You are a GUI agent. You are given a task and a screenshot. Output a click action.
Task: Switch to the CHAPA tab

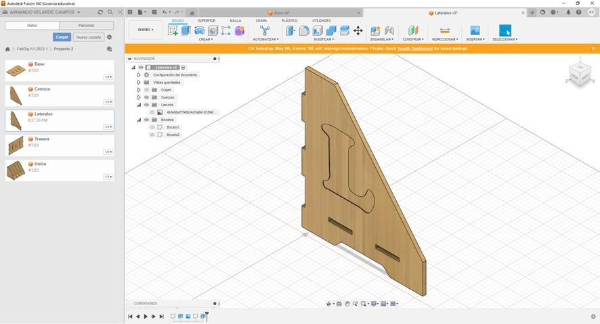(261, 21)
